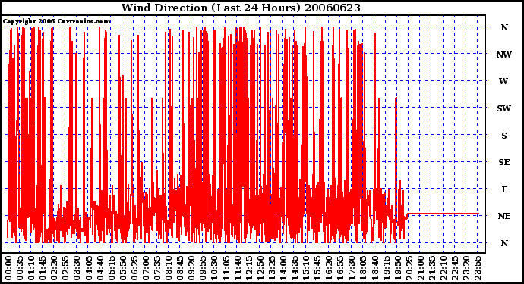Click the '07:00' time axis label

146,268
